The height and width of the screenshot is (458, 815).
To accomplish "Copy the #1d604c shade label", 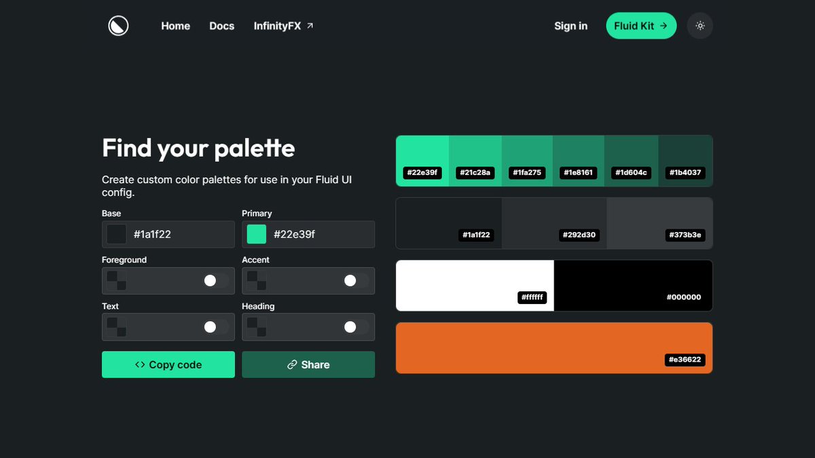I will (632, 172).
